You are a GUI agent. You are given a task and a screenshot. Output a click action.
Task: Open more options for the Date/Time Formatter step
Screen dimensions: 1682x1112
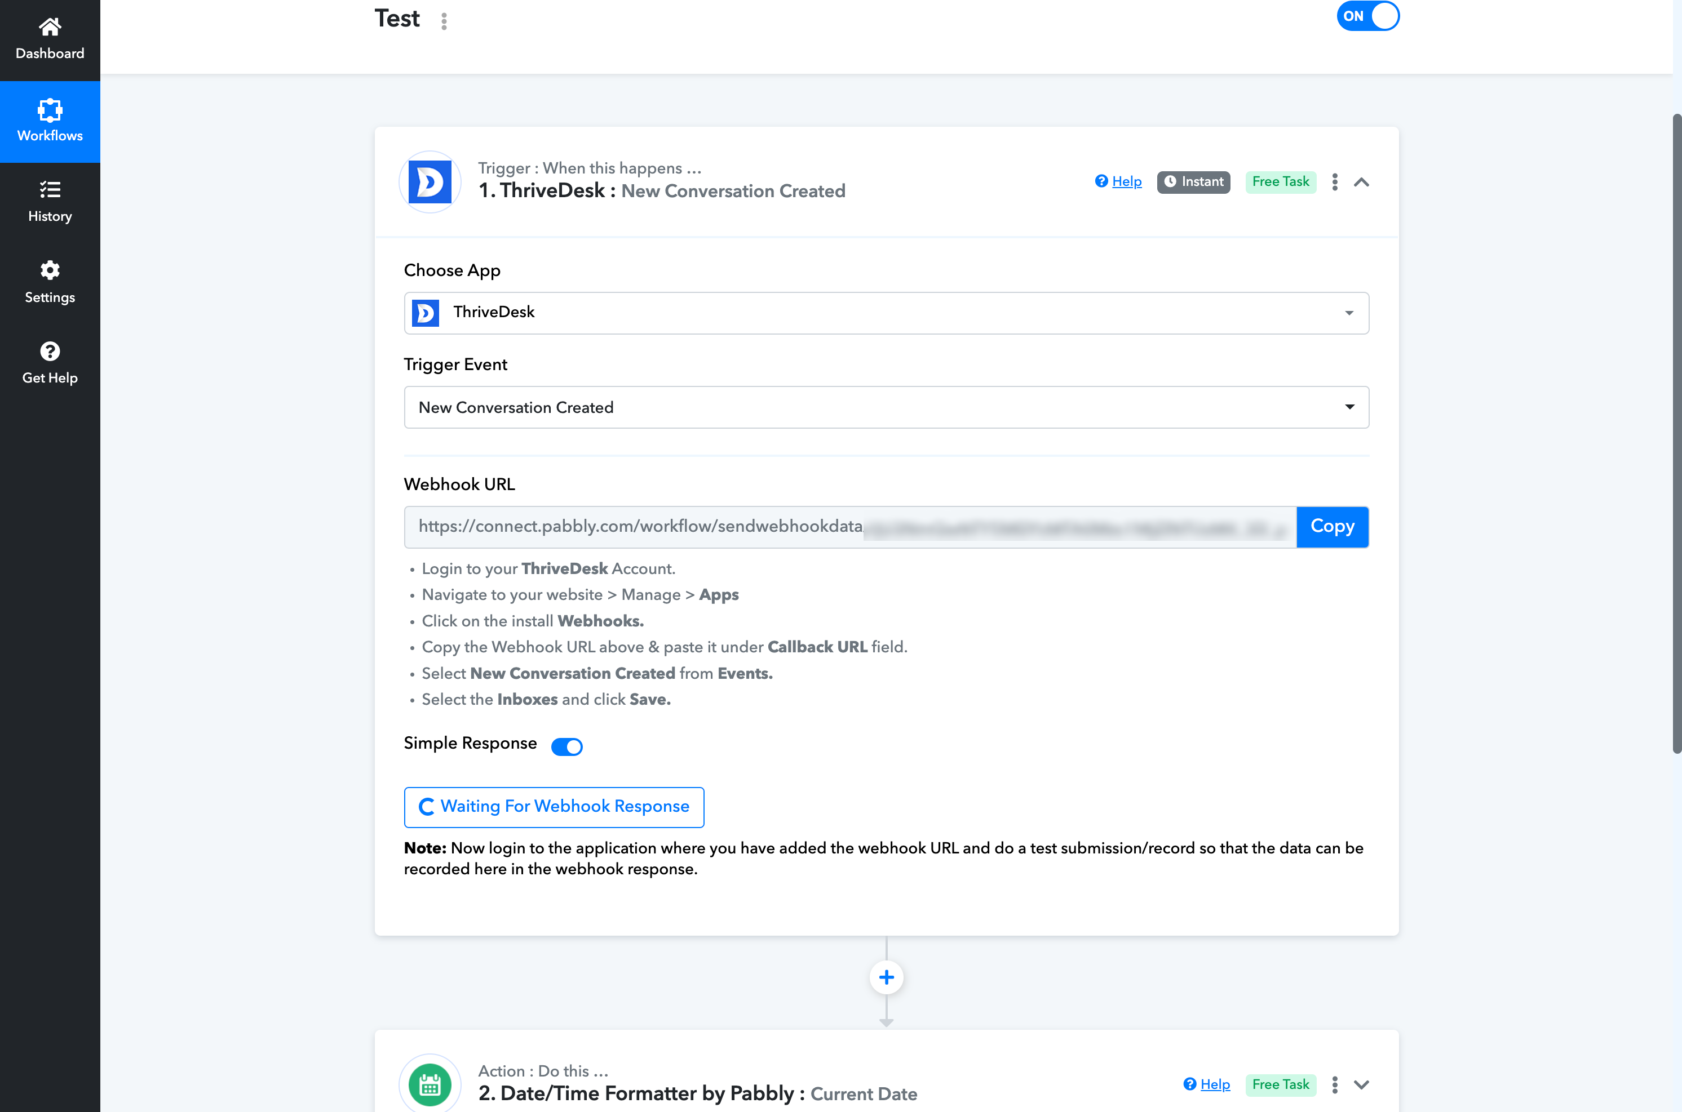coord(1334,1084)
